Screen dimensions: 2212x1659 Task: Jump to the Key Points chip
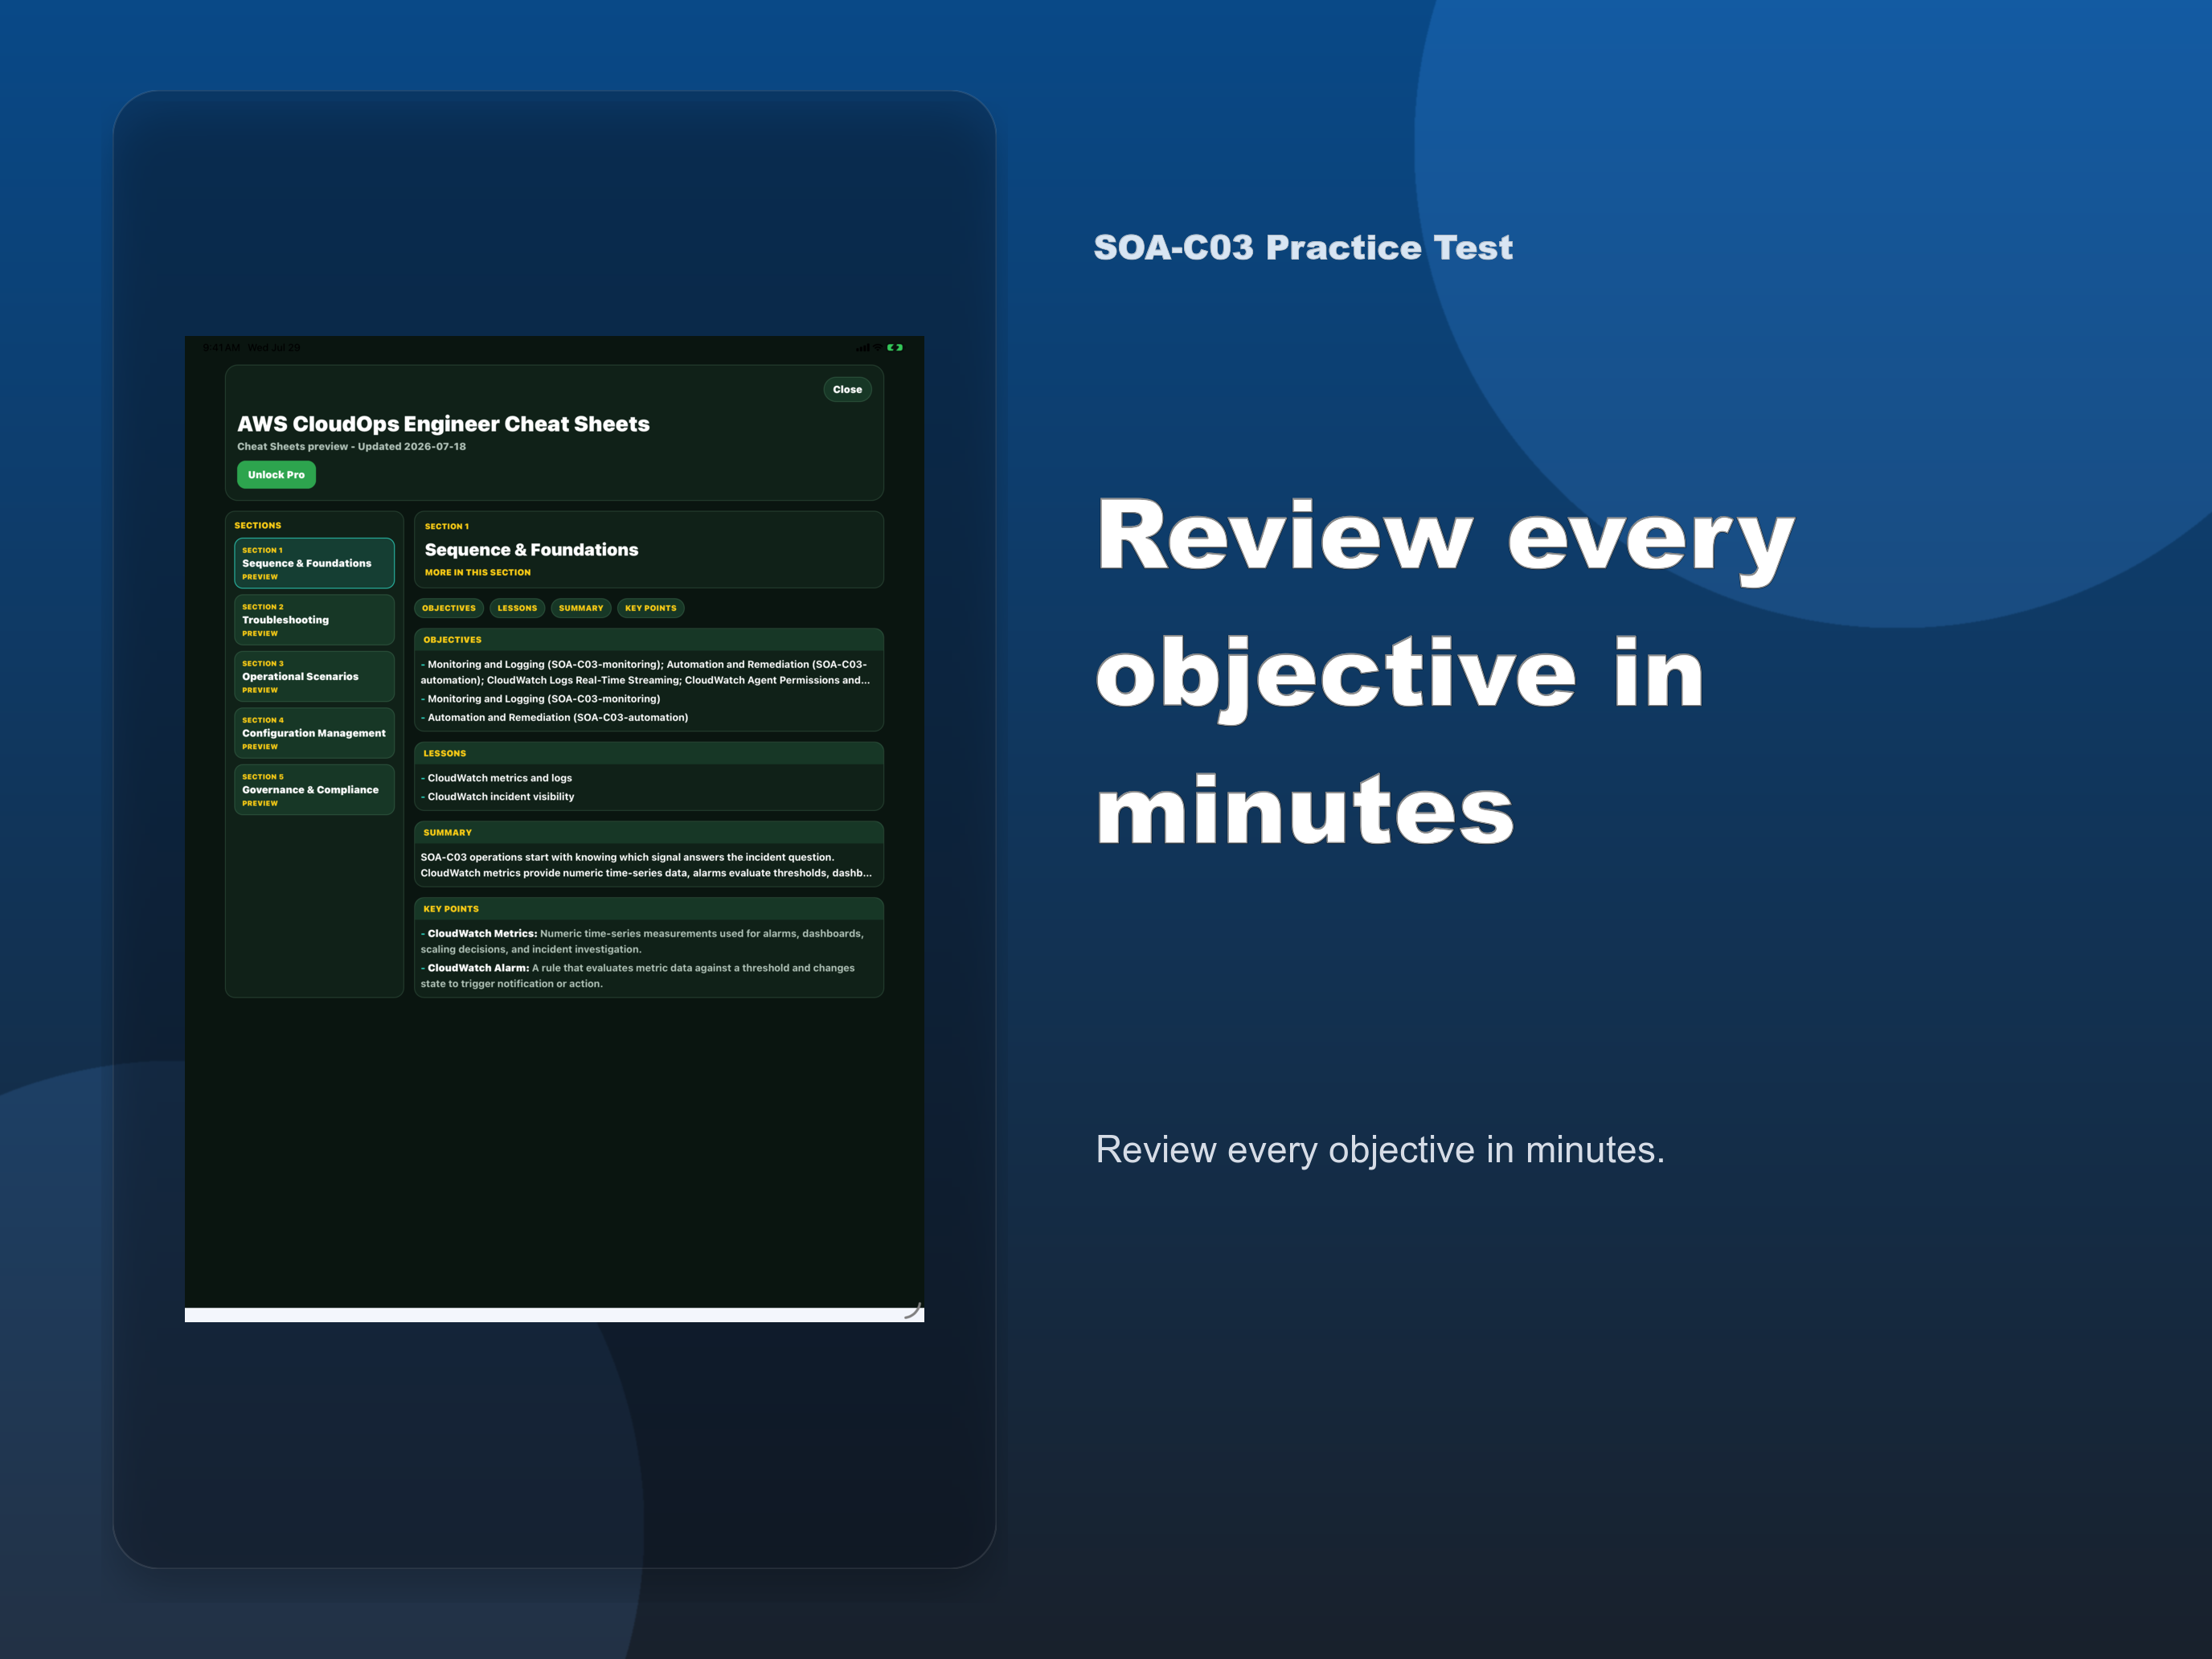[651, 608]
